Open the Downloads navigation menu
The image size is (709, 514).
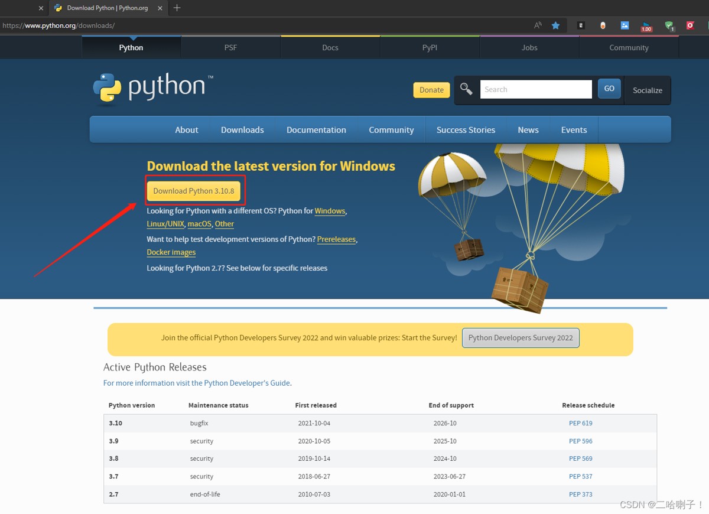242,130
